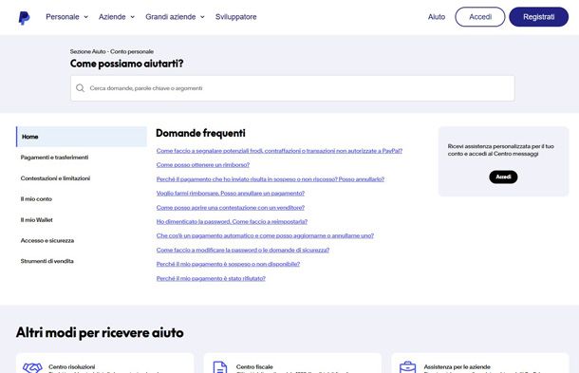The height and width of the screenshot is (373, 579).
Task: Click the search magnifier icon
Action: tap(80, 88)
